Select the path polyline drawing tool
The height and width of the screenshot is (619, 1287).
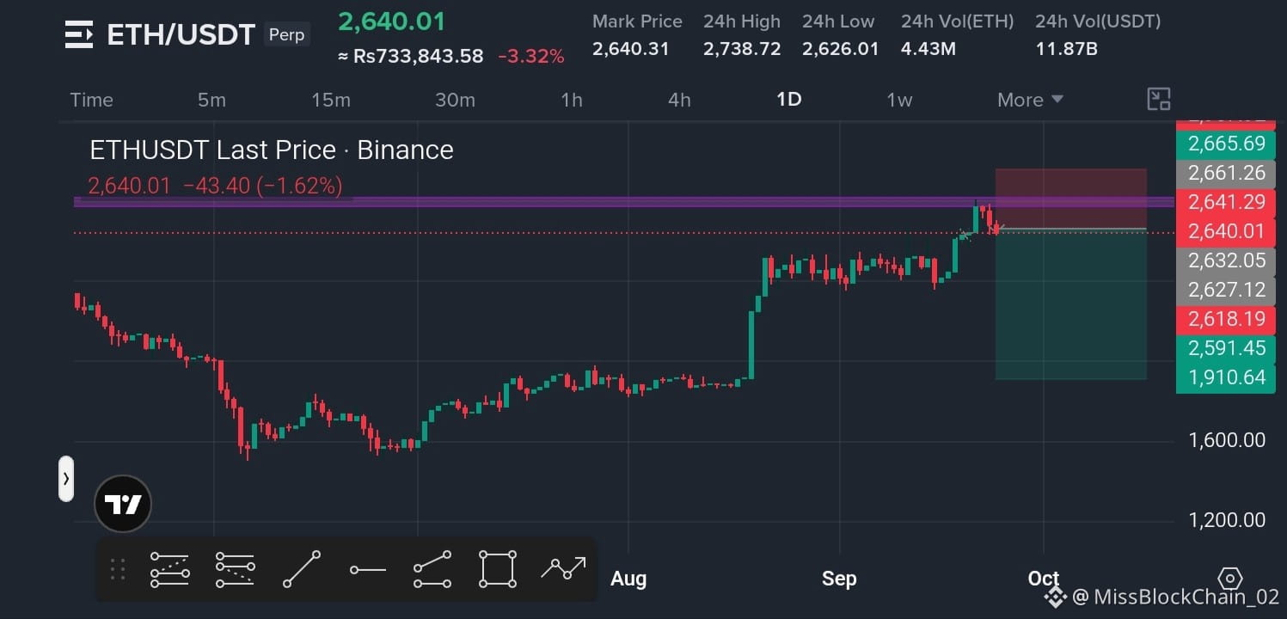point(563,567)
